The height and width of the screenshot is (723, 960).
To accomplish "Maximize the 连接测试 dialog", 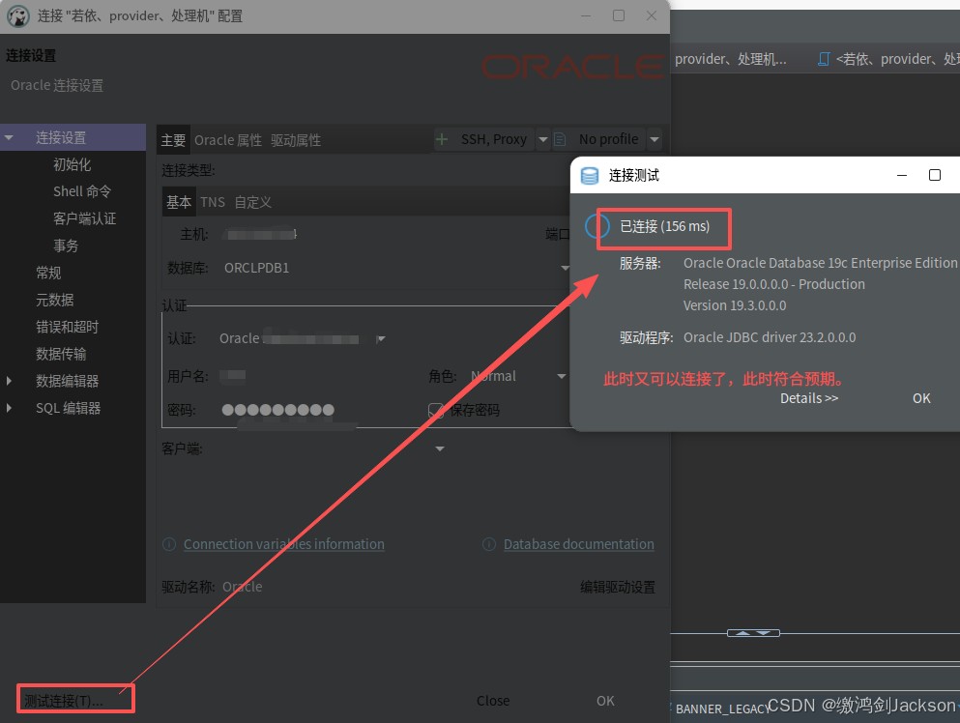I will tap(934, 175).
